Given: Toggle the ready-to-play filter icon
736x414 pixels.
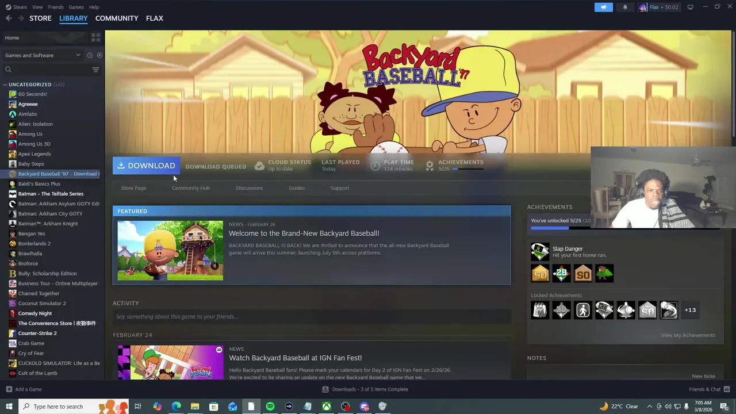Looking at the screenshot, I should [x=99, y=55].
